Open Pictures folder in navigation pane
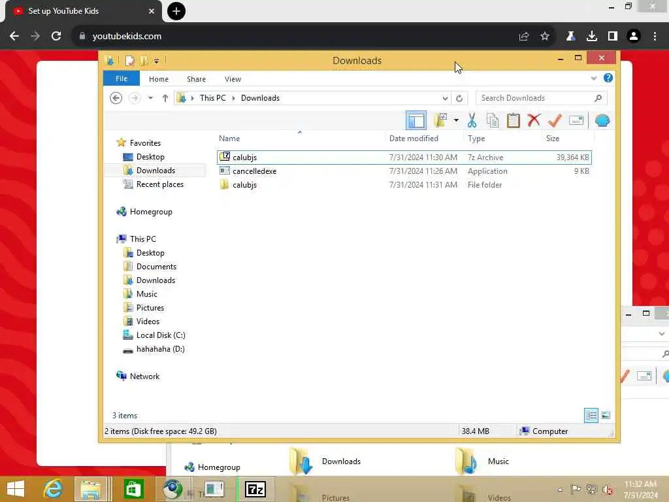 point(150,307)
